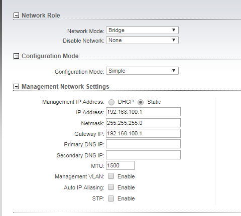Select the DHCP radio button
This screenshot has width=241, height=216.
click(x=111, y=102)
